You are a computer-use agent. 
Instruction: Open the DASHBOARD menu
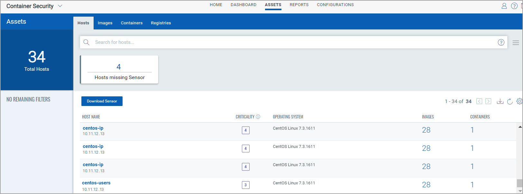[243, 5]
